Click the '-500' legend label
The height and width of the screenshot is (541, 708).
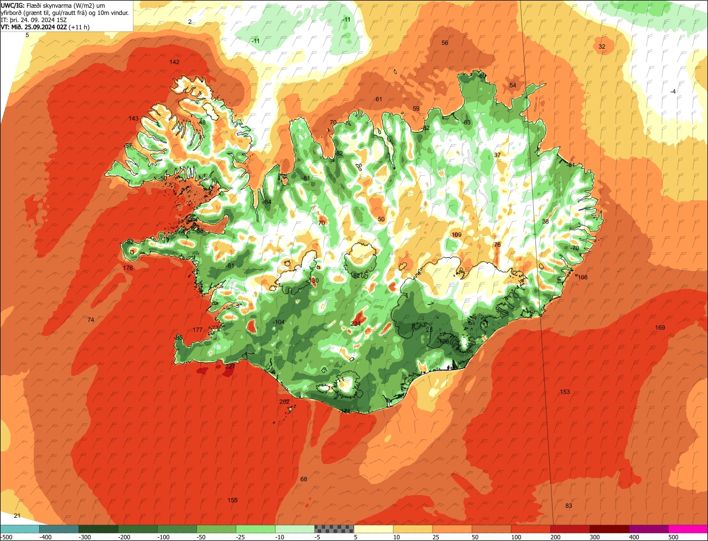pyautogui.click(x=7, y=537)
